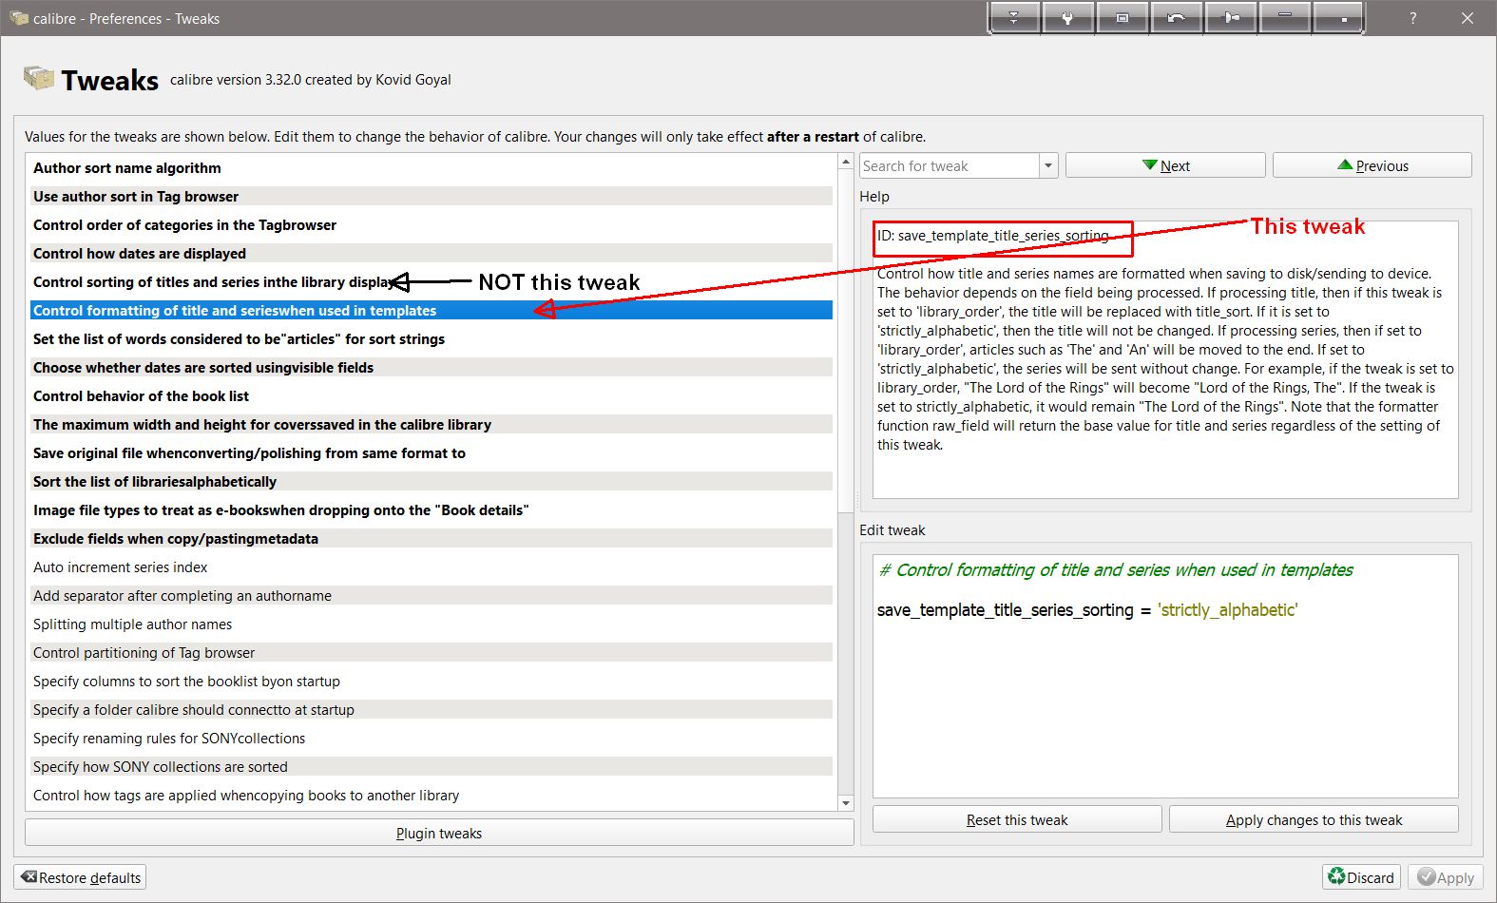Select 'Add separator after completing an author name'
1497x903 pixels.
coord(432,596)
